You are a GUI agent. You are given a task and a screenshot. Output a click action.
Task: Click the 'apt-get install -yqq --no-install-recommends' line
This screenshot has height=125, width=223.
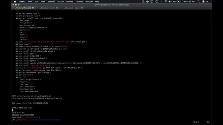point(39,18)
